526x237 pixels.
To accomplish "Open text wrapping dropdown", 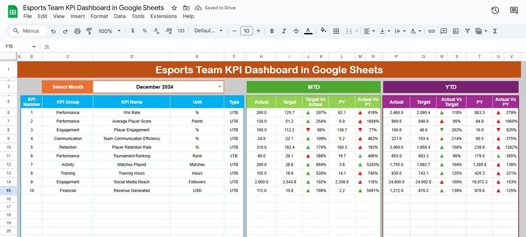I will [399, 31].
